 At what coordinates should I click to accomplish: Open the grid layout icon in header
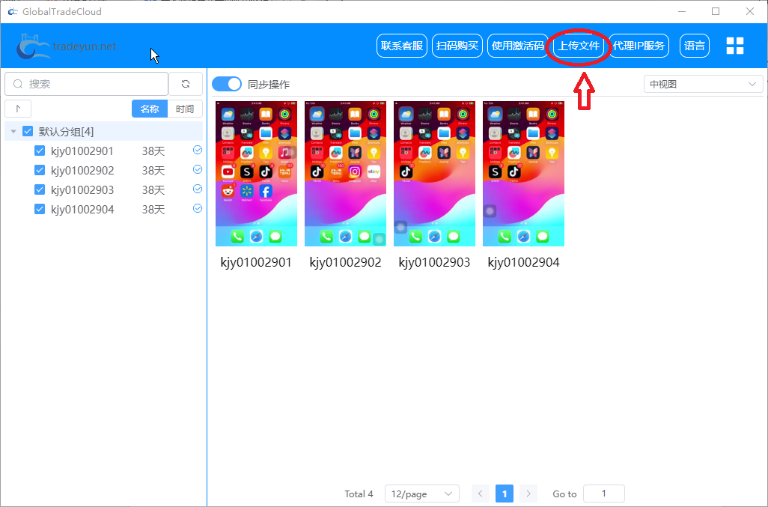(735, 46)
